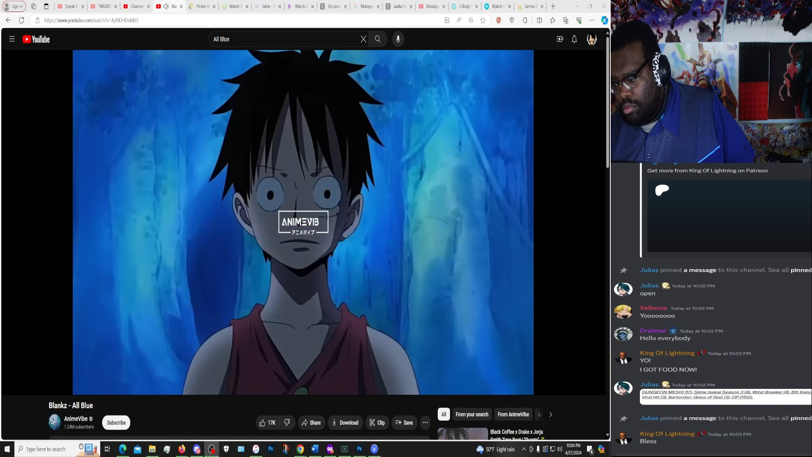This screenshot has width=812, height=457.
Task: Open Microsoft Word from the taskbar
Action: point(315,449)
